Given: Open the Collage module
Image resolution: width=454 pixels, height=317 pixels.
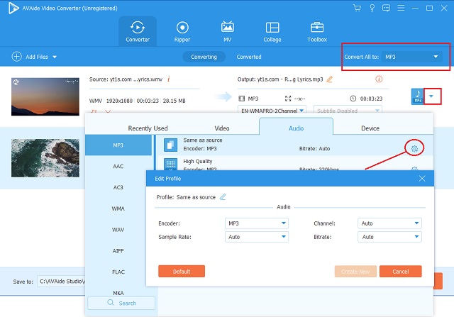Looking at the screenshot, I should coord(272,31).
